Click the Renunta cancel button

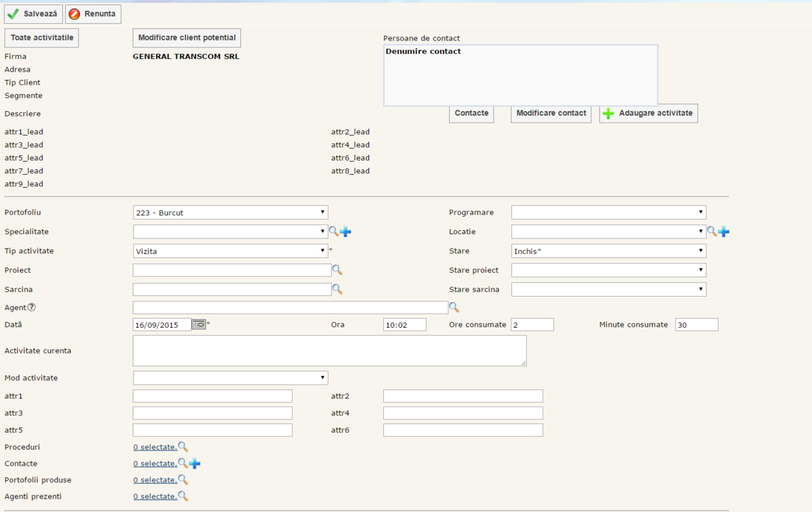point(93,14)
